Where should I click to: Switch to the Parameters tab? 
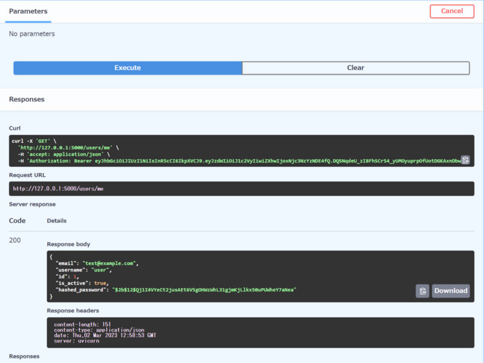(28, 11)
